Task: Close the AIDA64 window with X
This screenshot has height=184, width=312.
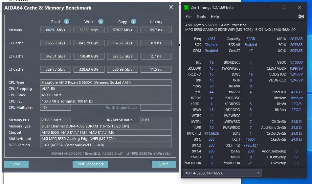Action: tap(171, 7)
